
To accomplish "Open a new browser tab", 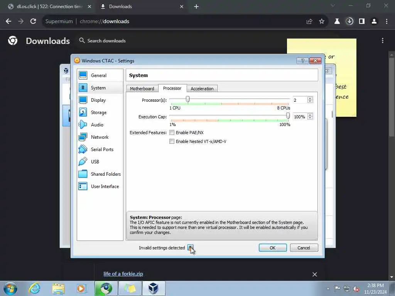I will (196, 7).
